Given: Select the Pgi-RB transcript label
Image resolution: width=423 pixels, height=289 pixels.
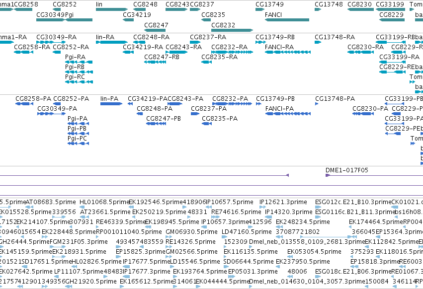Looking at the screenshot, I should [x=75, y=67].
